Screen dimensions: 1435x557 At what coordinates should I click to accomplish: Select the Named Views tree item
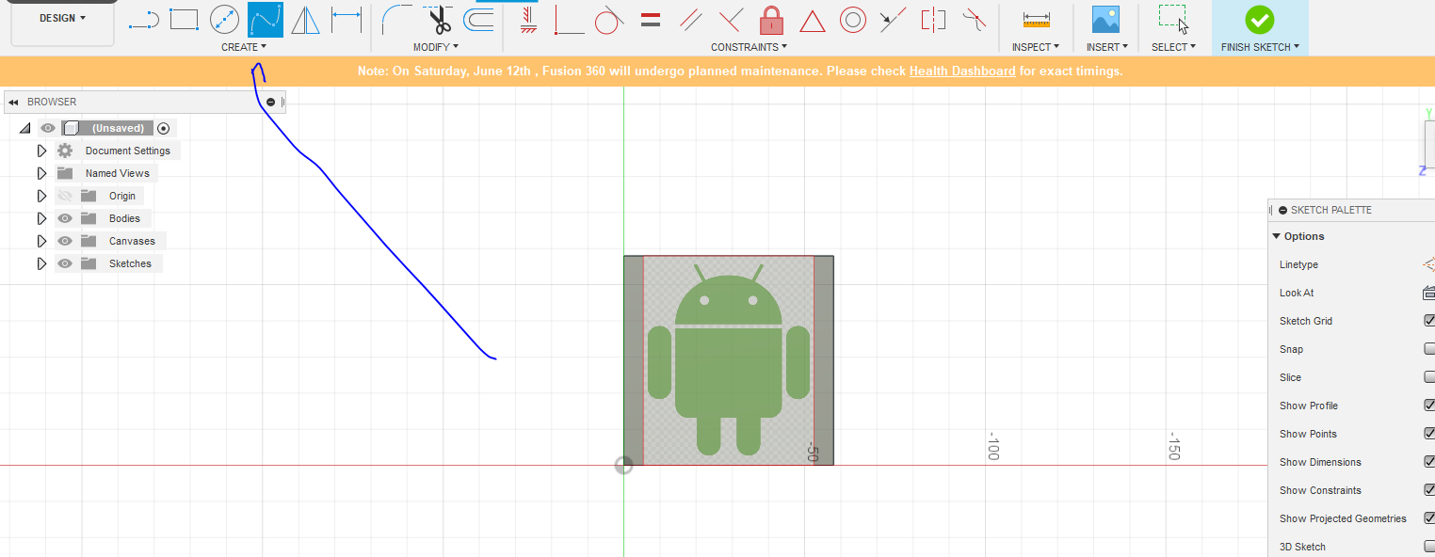pos(117,173)
